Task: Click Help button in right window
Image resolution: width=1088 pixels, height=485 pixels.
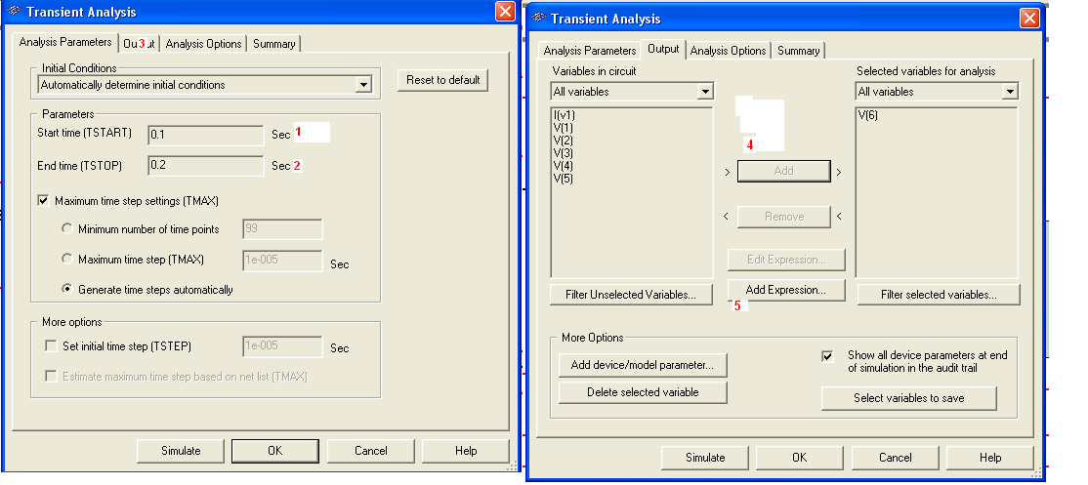Action: (990, 458)
